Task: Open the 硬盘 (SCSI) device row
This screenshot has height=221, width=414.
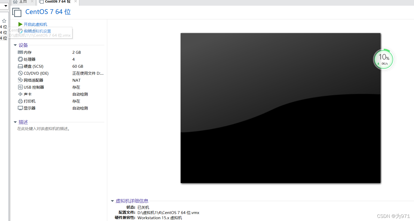Action: (x=61, y=66)
